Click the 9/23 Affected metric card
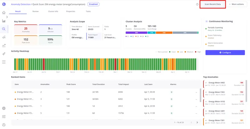 coord(50,29)
